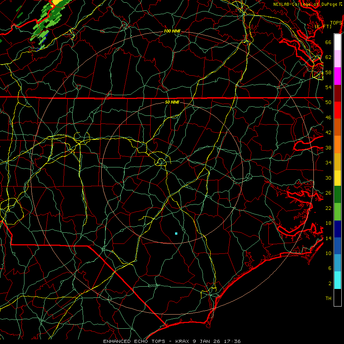This screenshot has width=344, height=344.
Task: Click the "6" legend value
Action: (x=330, y=268)
